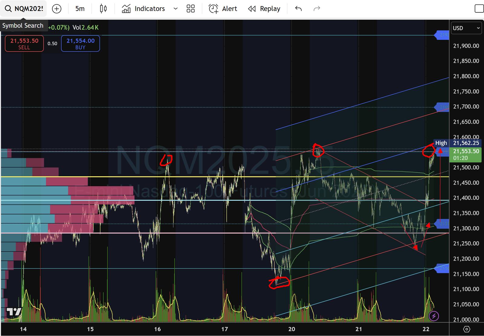Click the purple lightning bolt icon
Viewport: 484px width, 336px height.
coord(434,316)
